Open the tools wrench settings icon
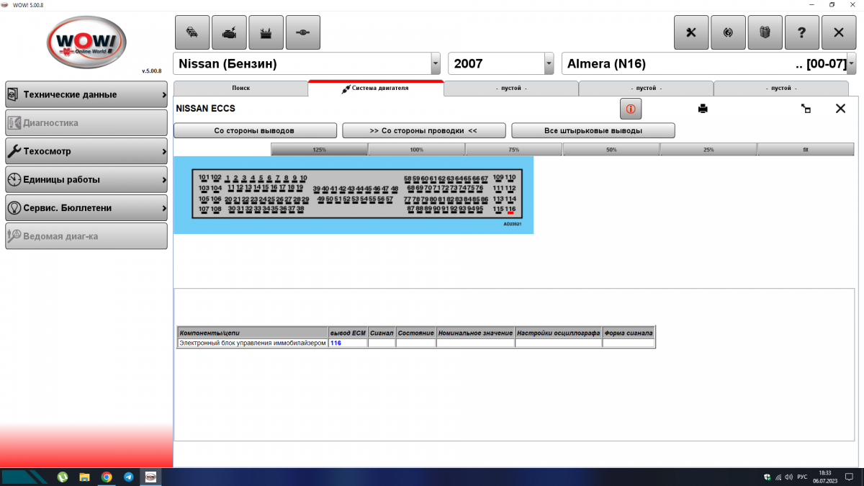 [x=691, y=32]
